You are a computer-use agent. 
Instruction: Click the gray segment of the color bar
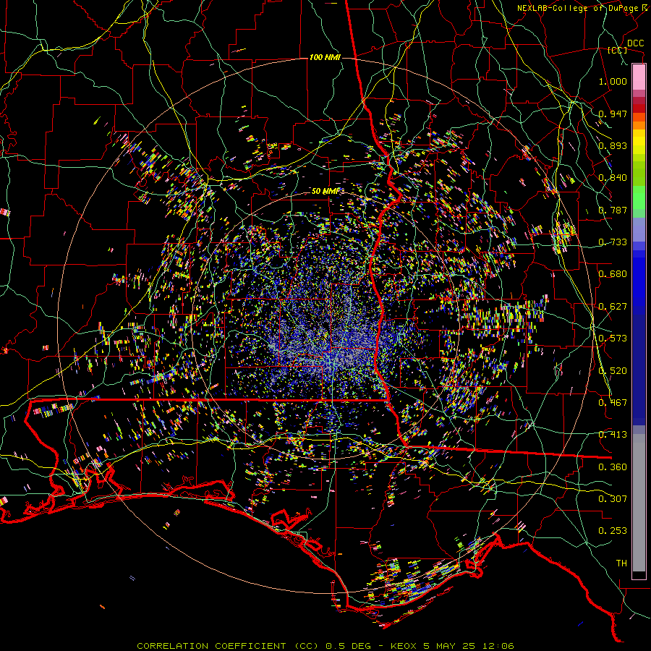tap(639, 503)
